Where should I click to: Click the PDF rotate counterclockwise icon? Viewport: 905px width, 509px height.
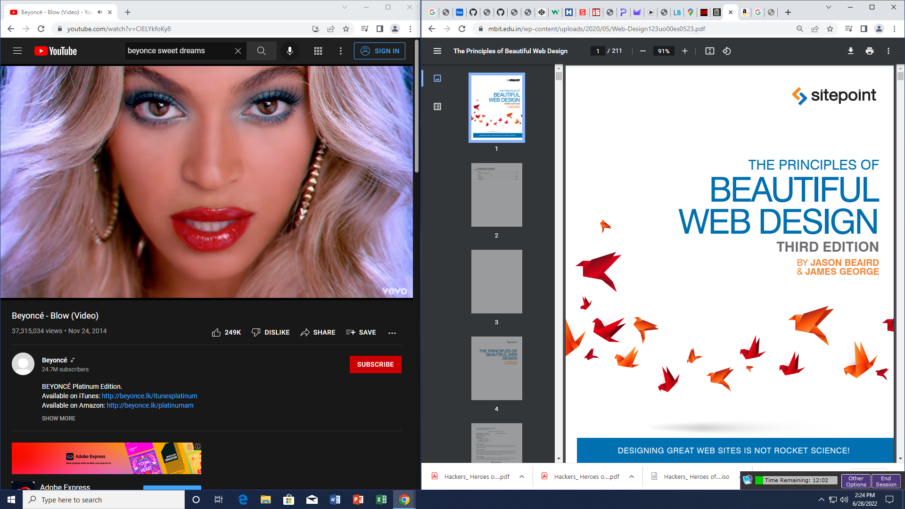tap(727, 51)
